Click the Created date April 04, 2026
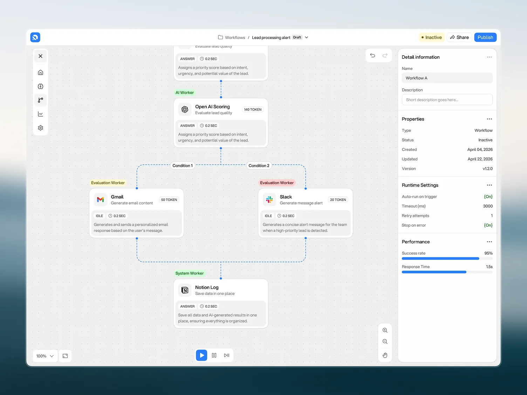The image size is (527, 395). pyautogui.click(x=480, y=150)
